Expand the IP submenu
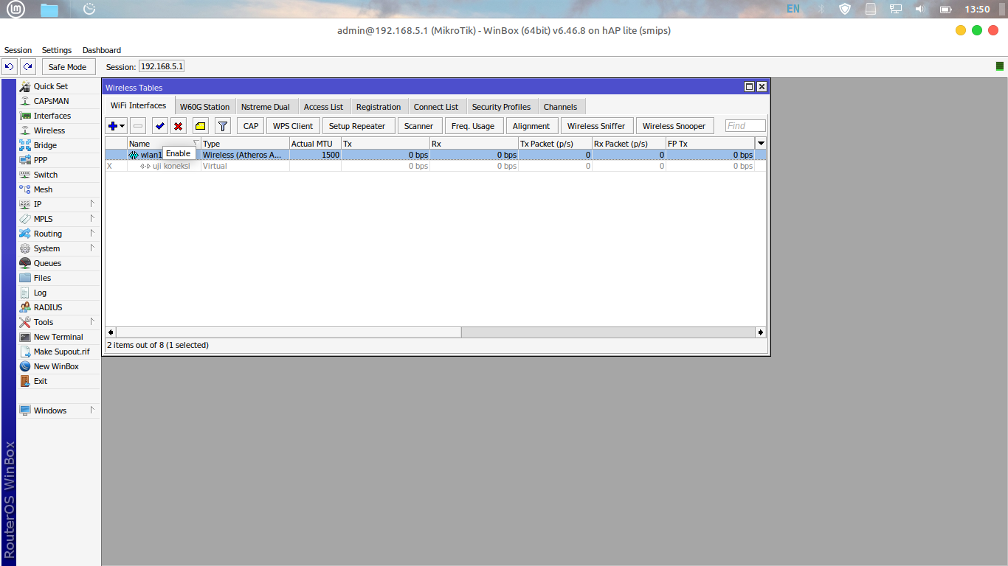This screenshot has width=1008, height=566. pyautogui.click(x=59, y=204)
